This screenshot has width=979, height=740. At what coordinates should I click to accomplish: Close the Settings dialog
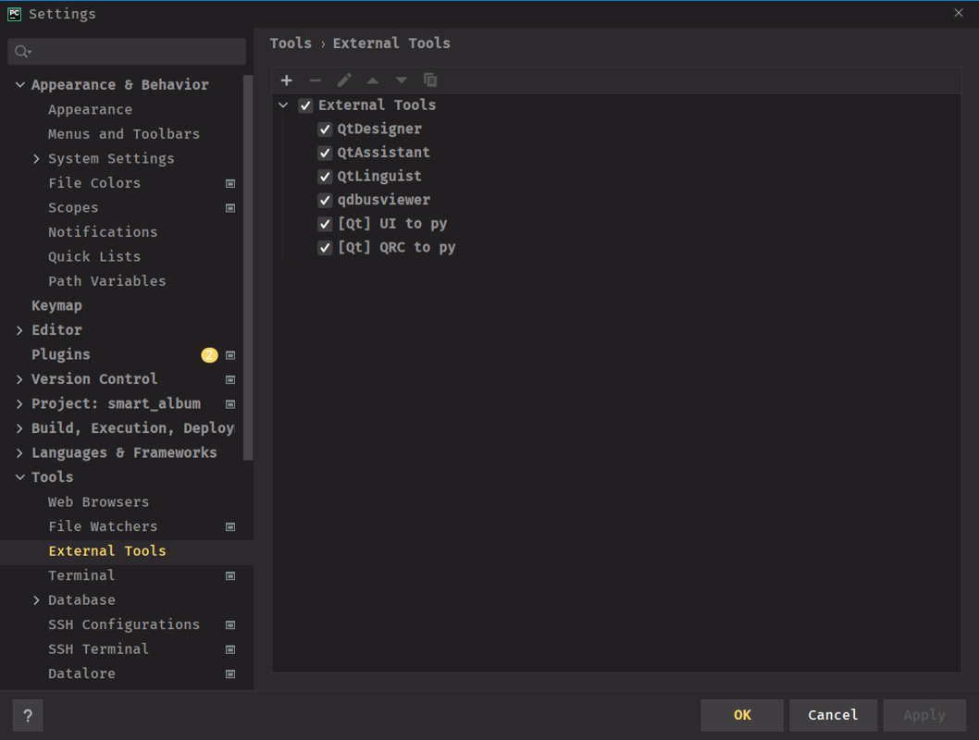(x=959, y=13)
